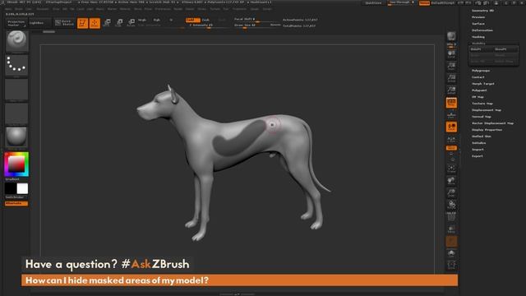Click the Frame mesh icon

click(451, 169)
